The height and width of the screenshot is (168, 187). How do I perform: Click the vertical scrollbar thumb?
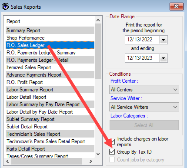coord(98,51)
